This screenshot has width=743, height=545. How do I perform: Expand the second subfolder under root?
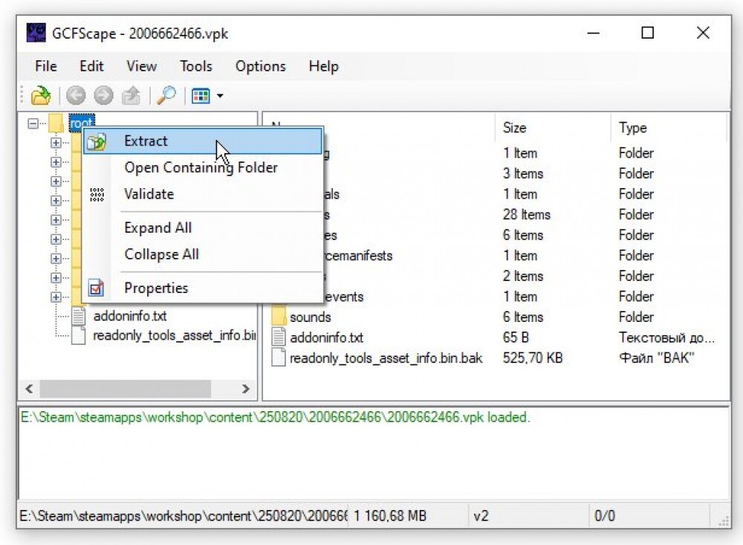point(56,162)
